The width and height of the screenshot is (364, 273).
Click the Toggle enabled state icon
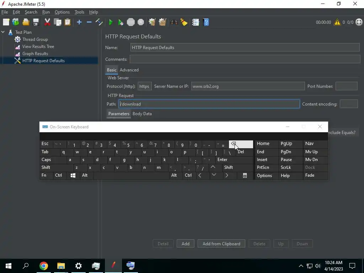click(99, 22)
